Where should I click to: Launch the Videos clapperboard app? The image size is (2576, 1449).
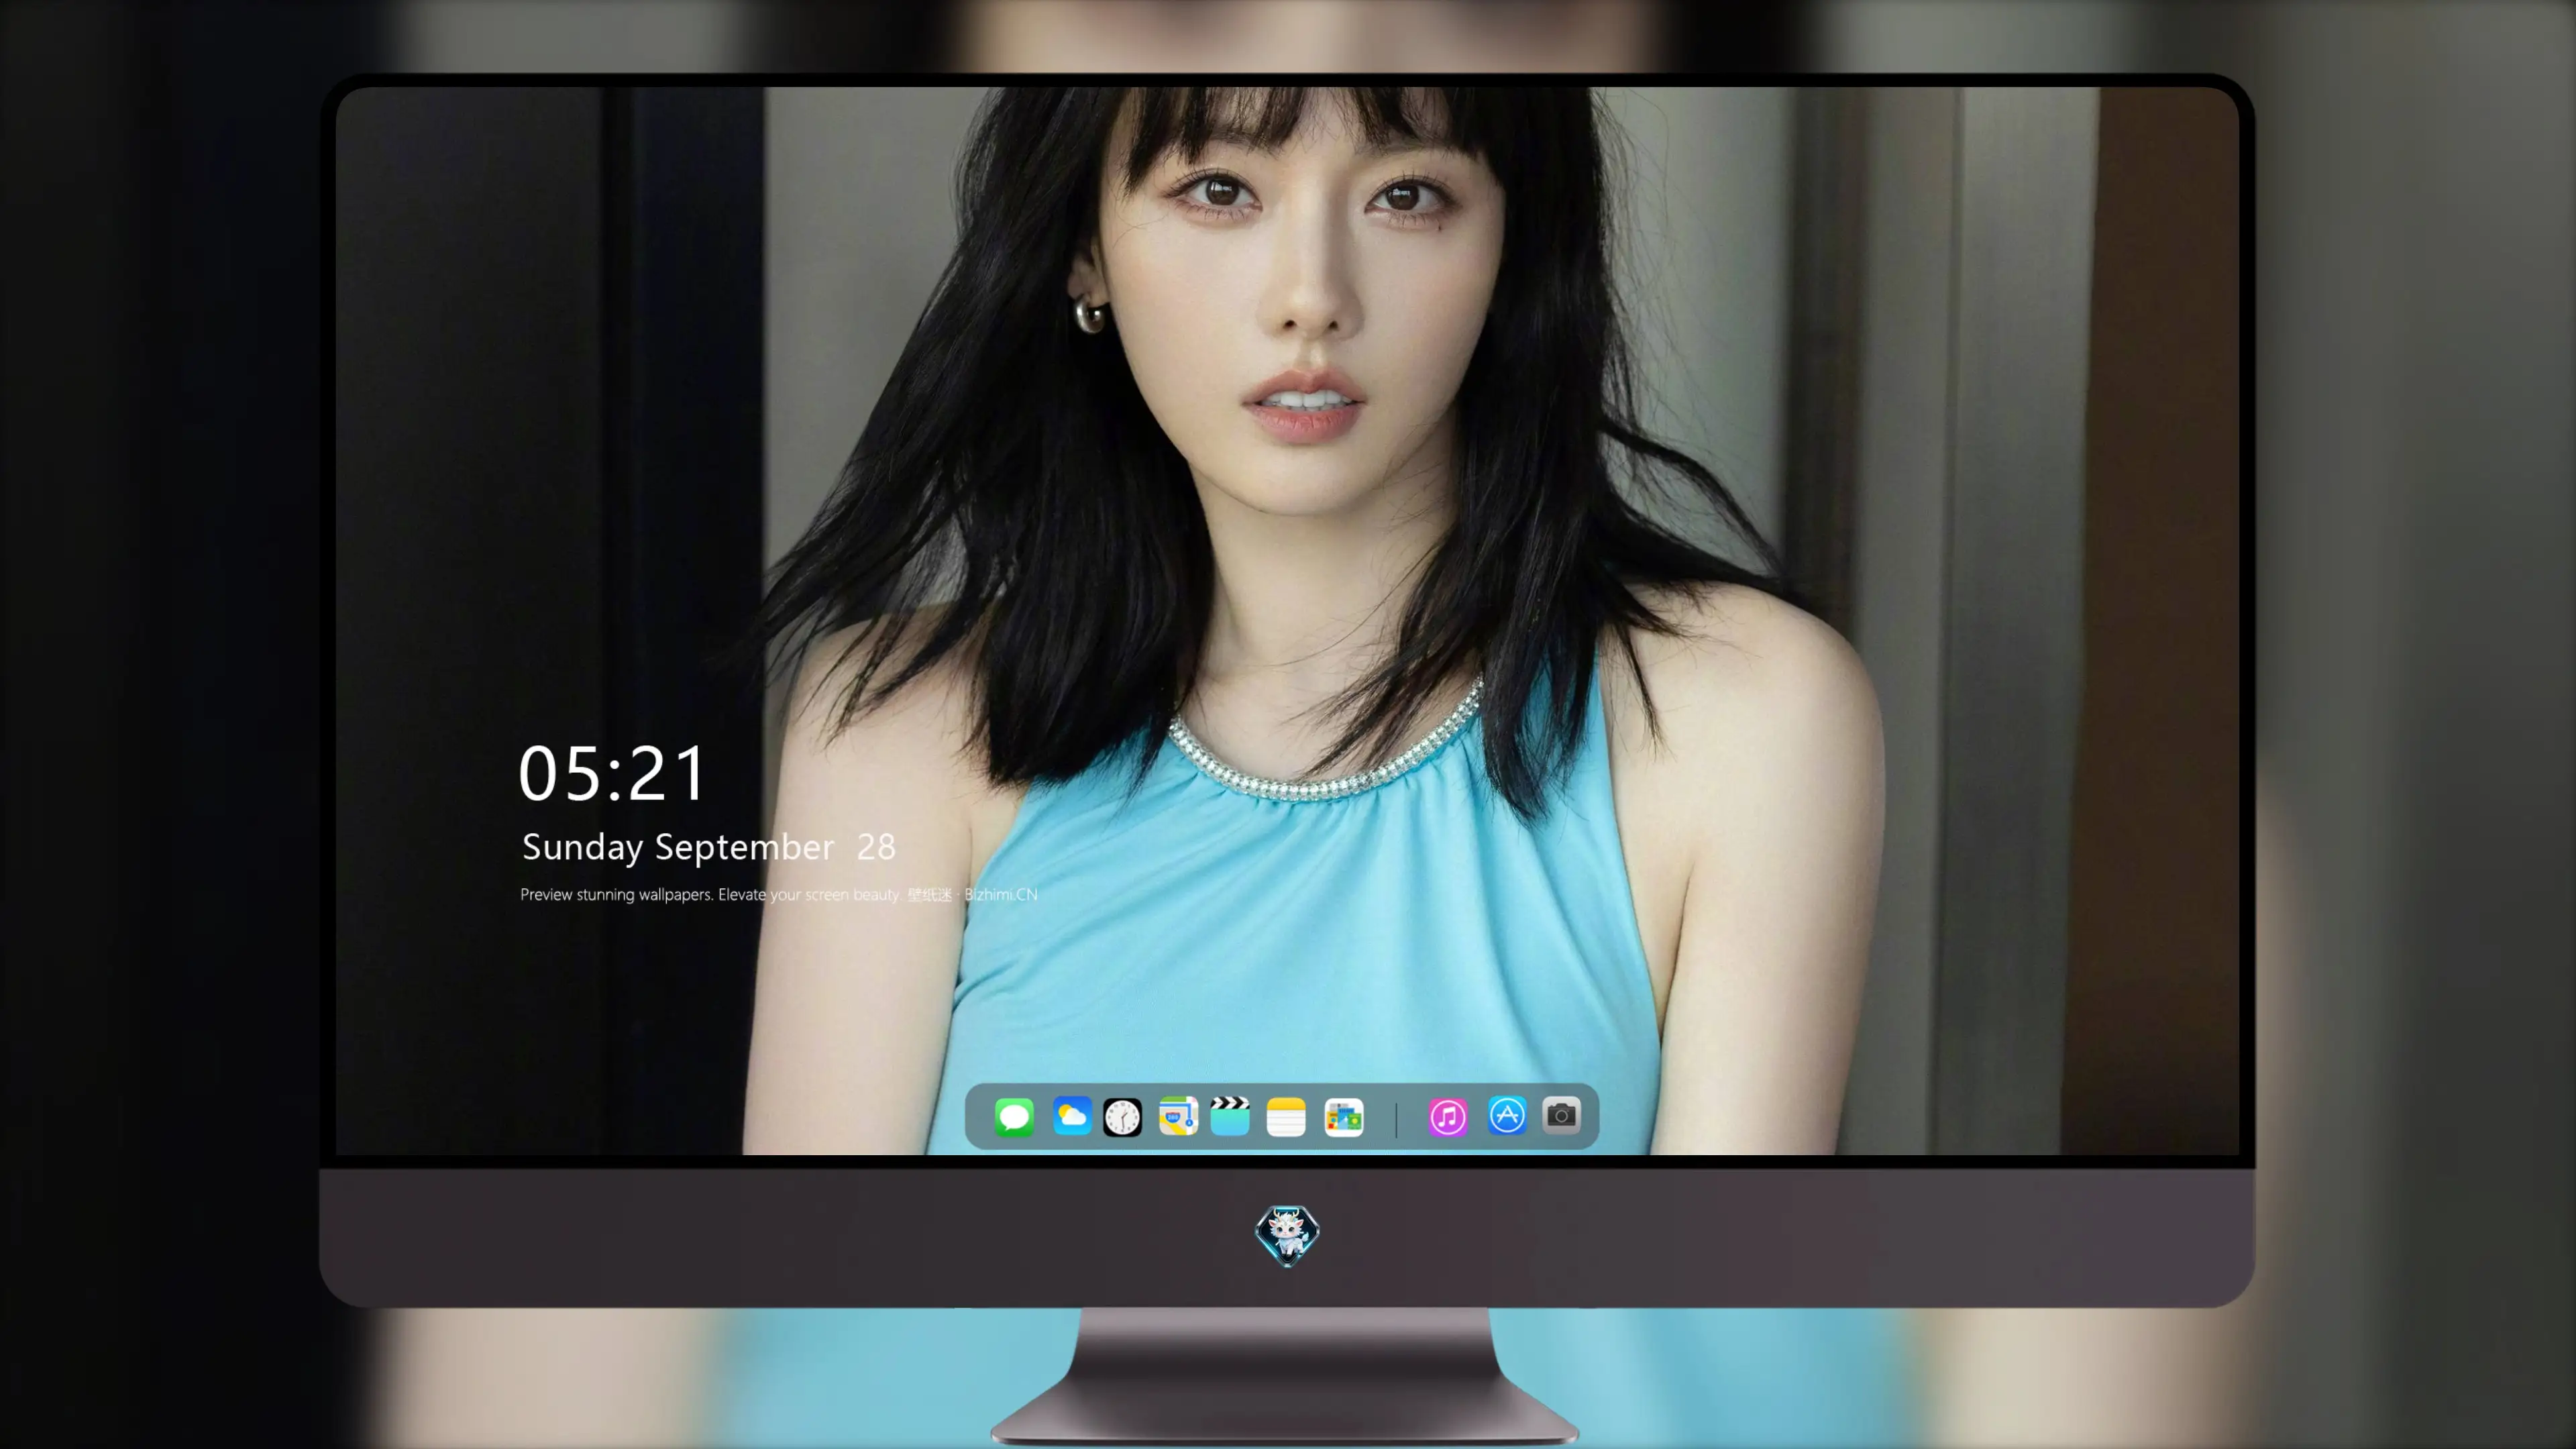coord(1230,1116)
